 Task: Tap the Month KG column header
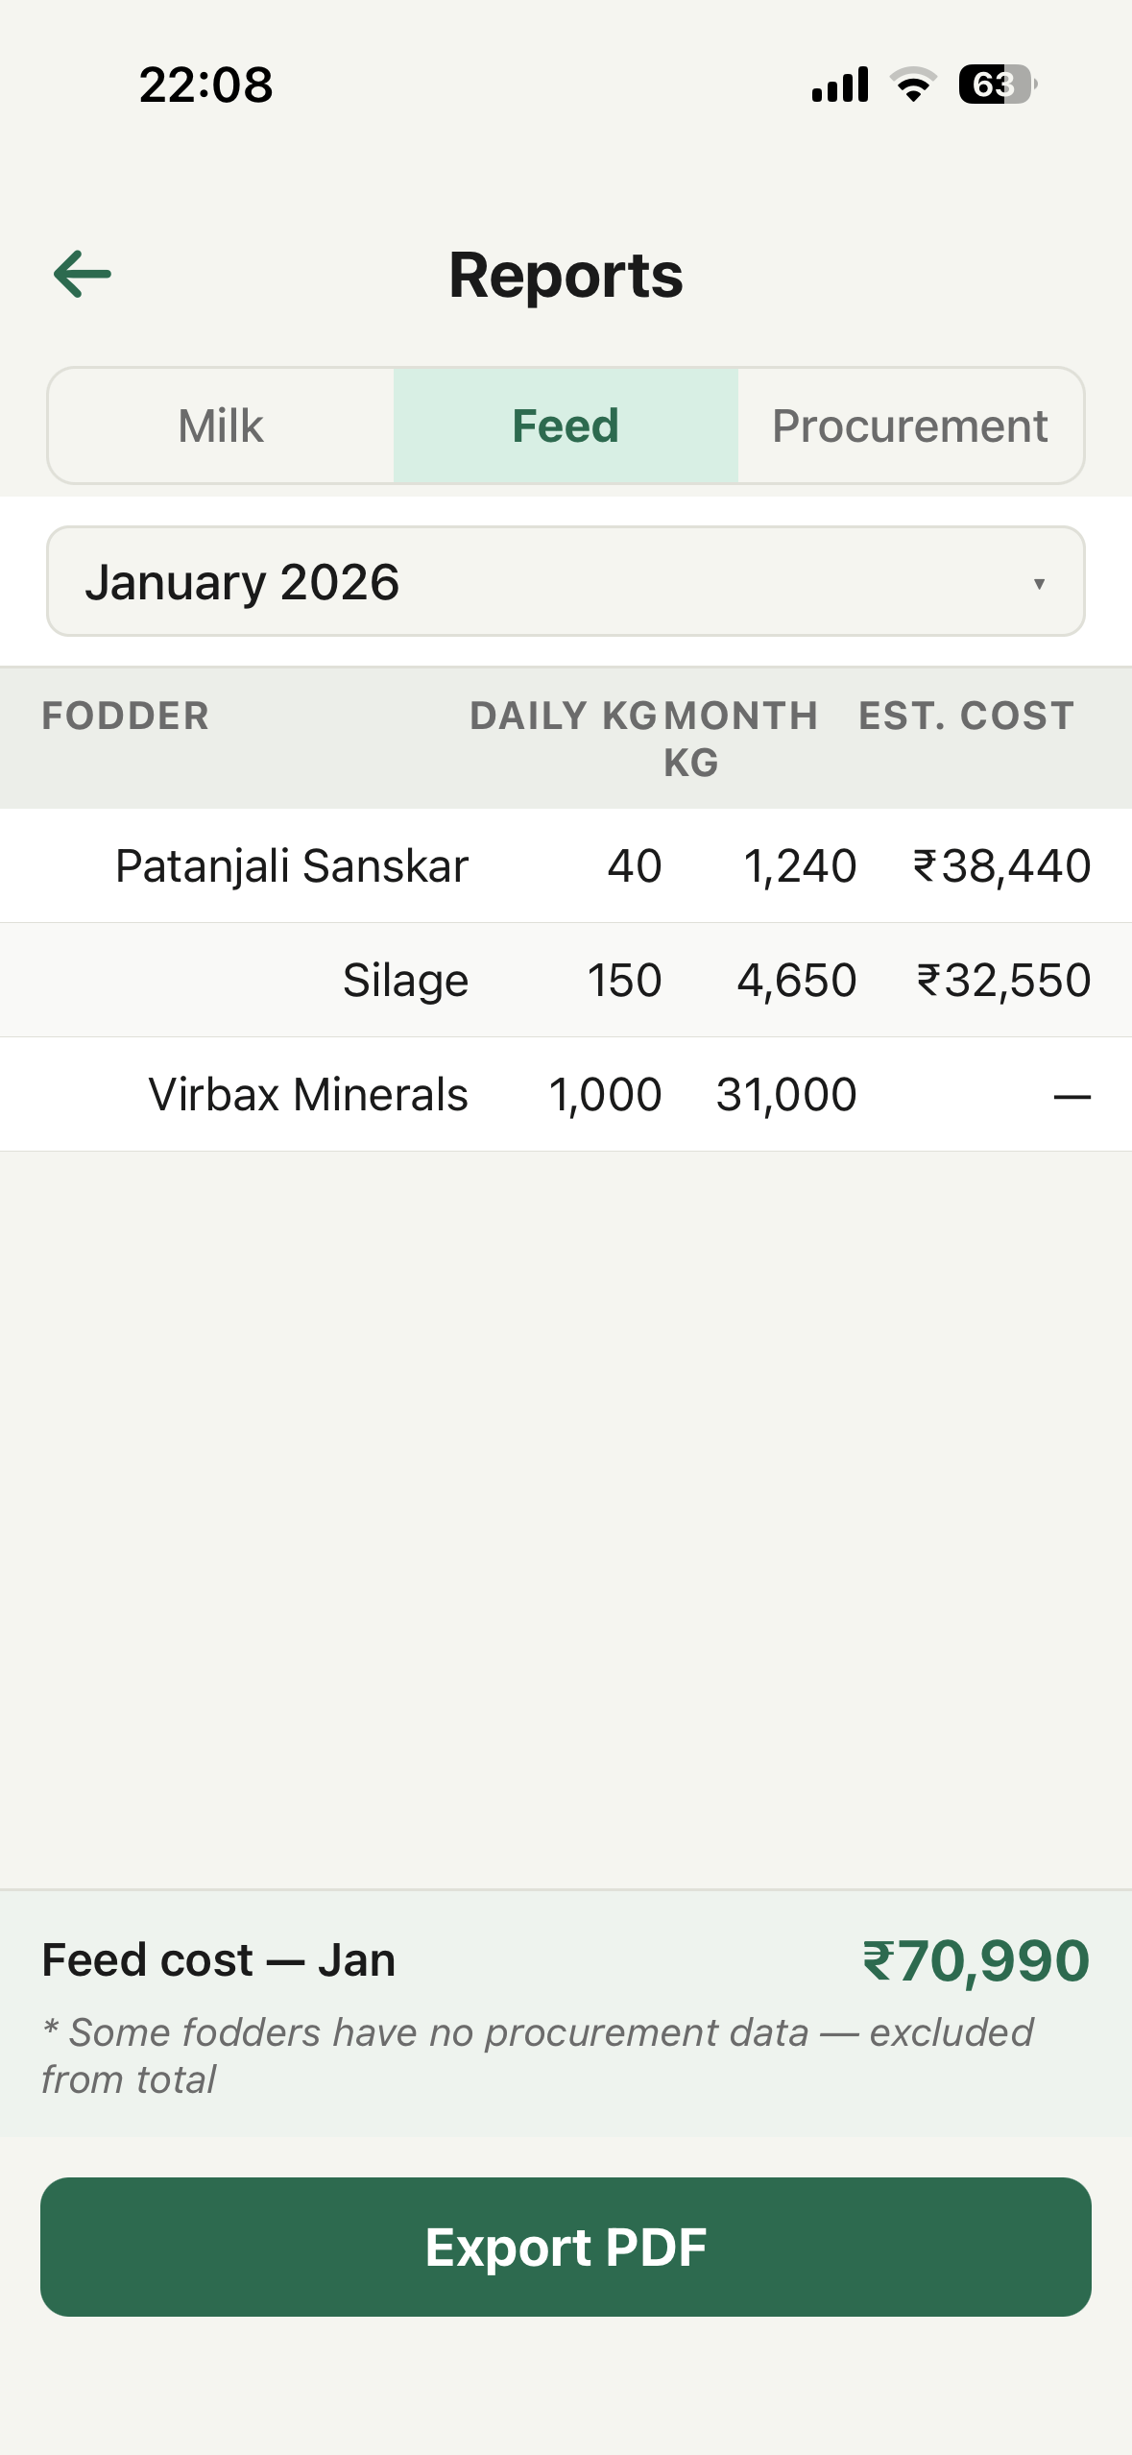pyautogui.click(x=740, y=738)
